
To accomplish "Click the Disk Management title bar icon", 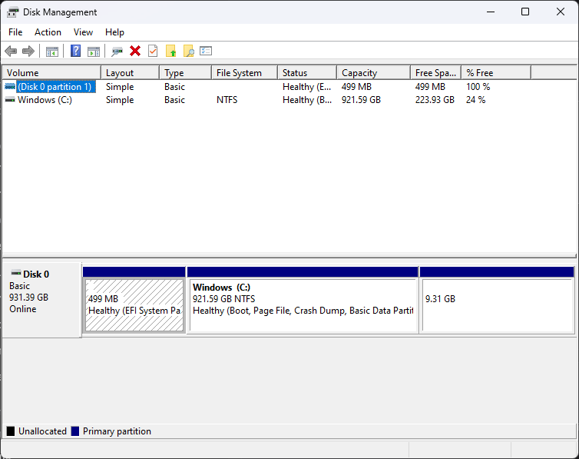I will 12,12.
